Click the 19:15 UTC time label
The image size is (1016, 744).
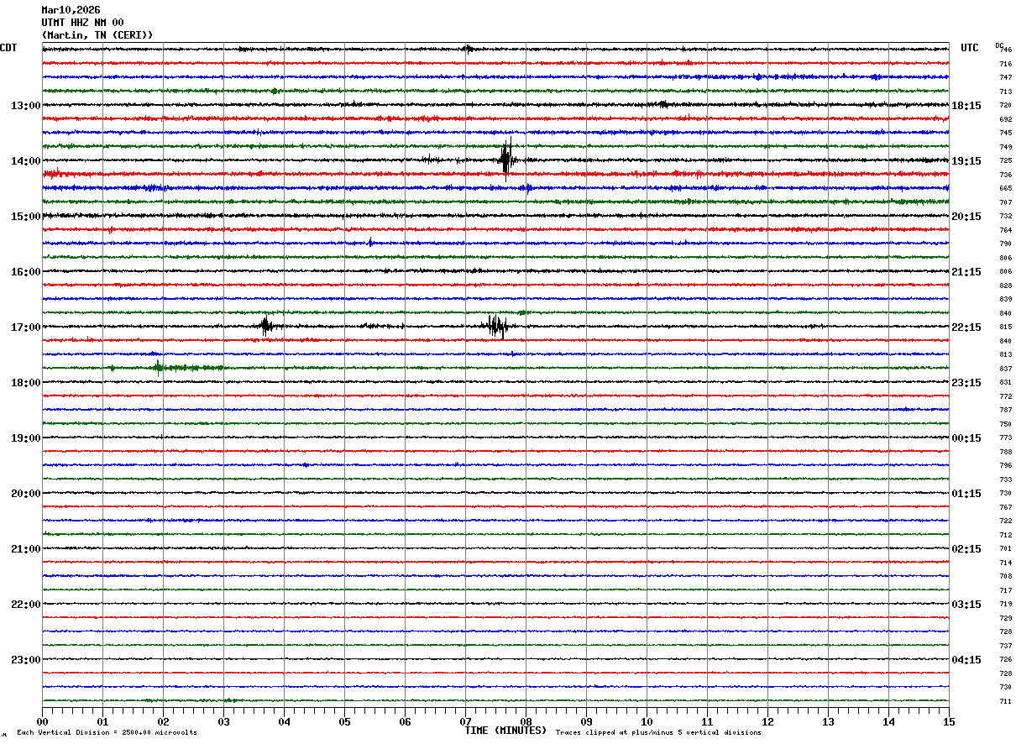tap(966, 161)
